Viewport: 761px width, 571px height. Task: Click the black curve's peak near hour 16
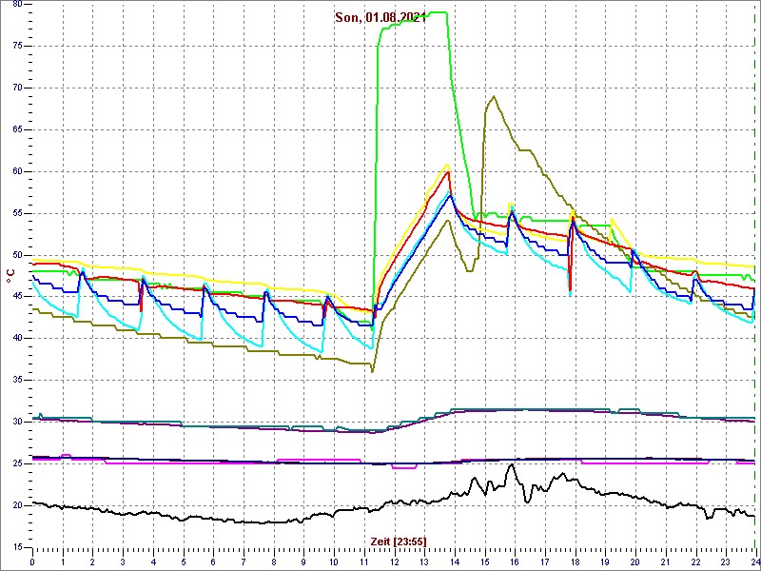tap(511, 465)
